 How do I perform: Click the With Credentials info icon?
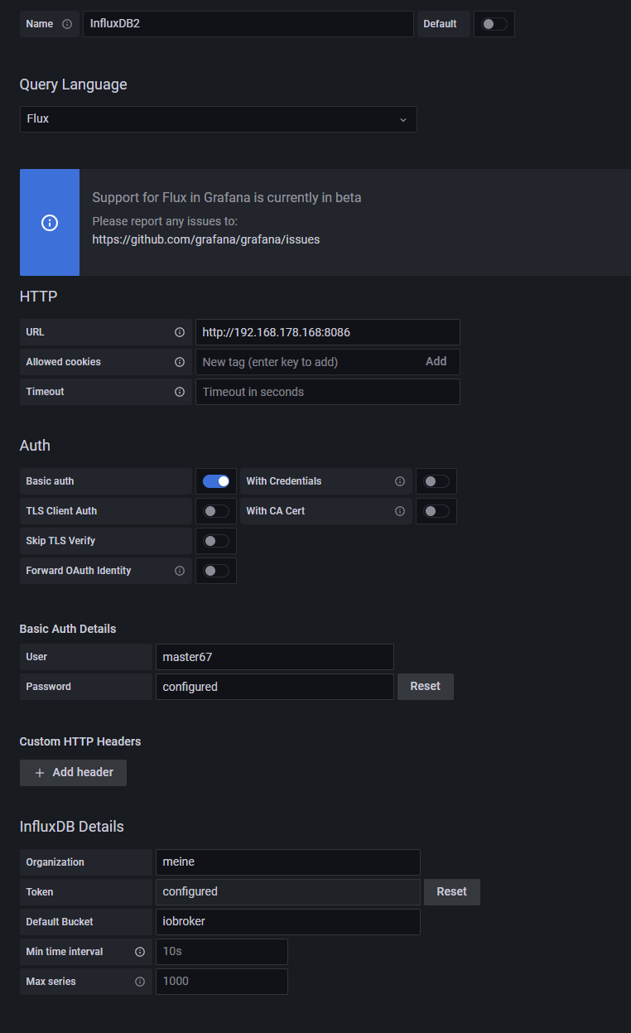[x=400, y=481]
